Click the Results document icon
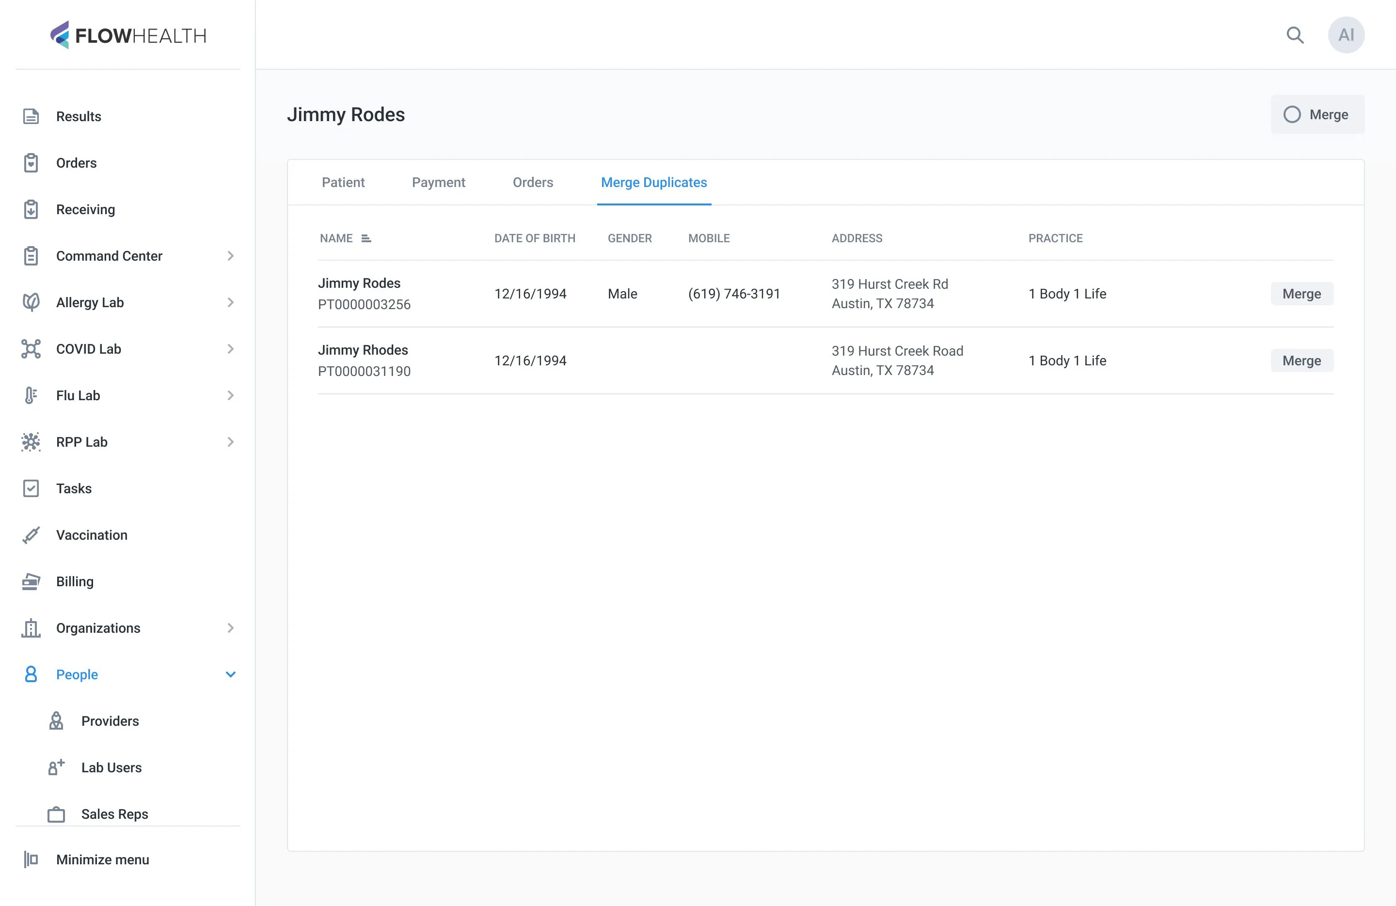Screen dimensions: 1396x906 coord(31,116)
